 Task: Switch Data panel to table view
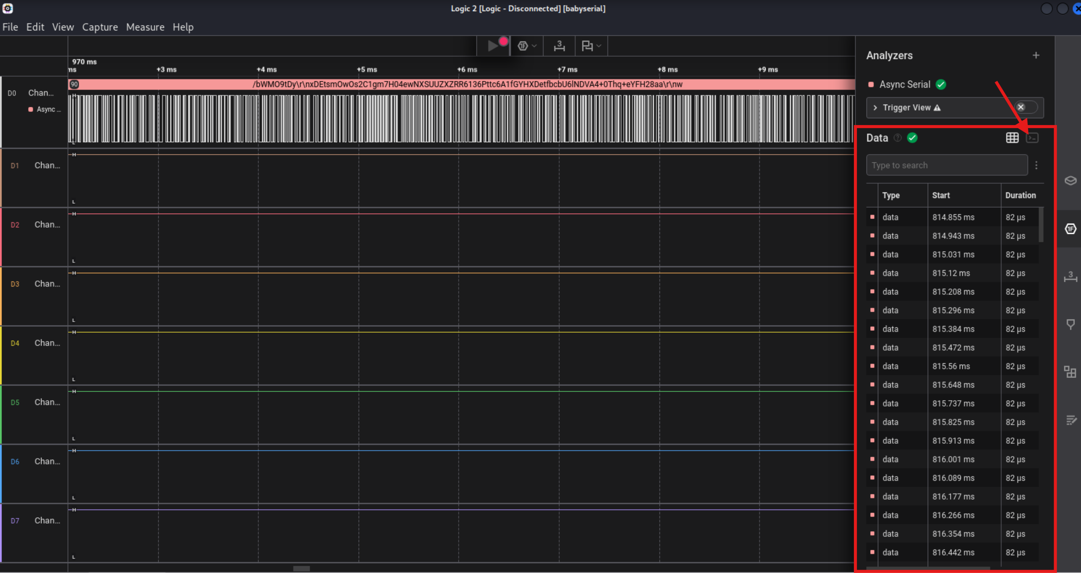pyautogui.click(x=1012, y=138)
